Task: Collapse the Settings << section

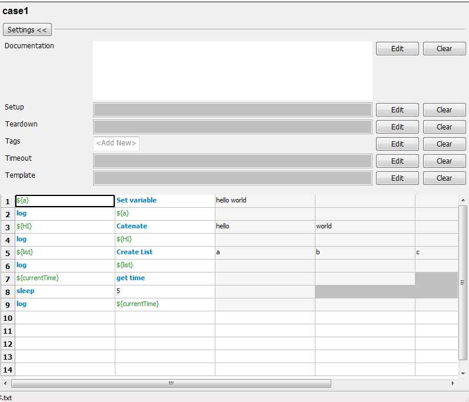Action: tap(27, 29)
